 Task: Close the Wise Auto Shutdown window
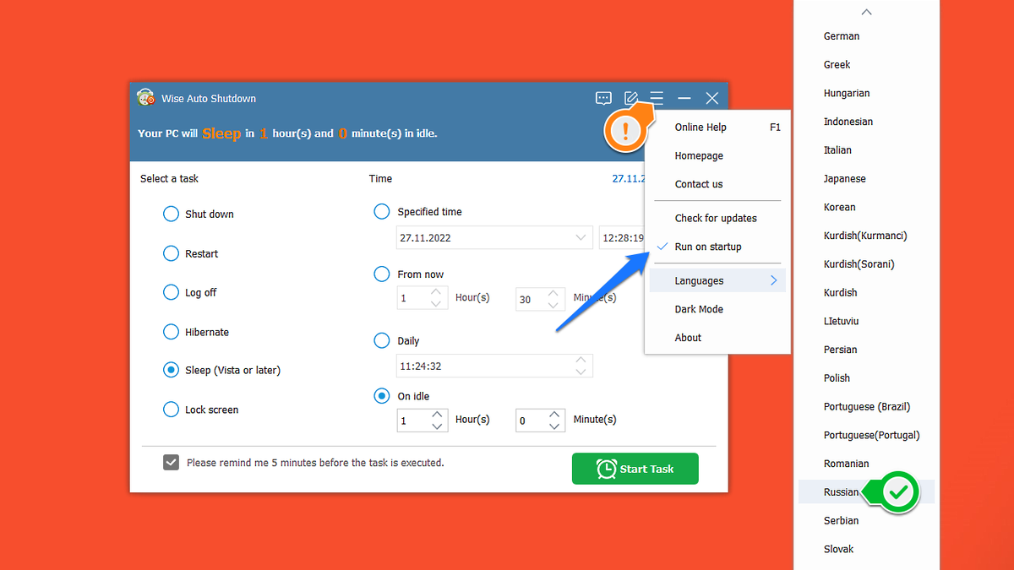pos(712,98)
